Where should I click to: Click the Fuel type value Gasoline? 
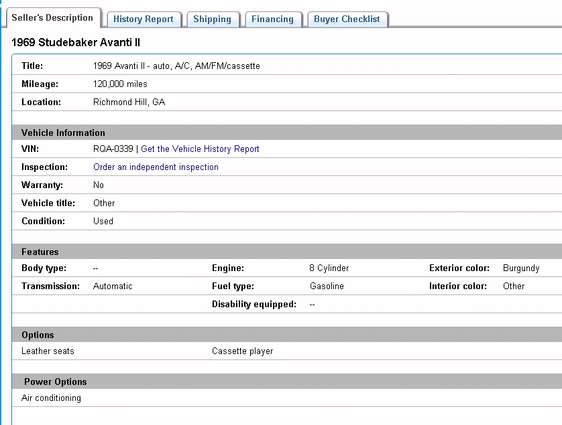(327, 286)
